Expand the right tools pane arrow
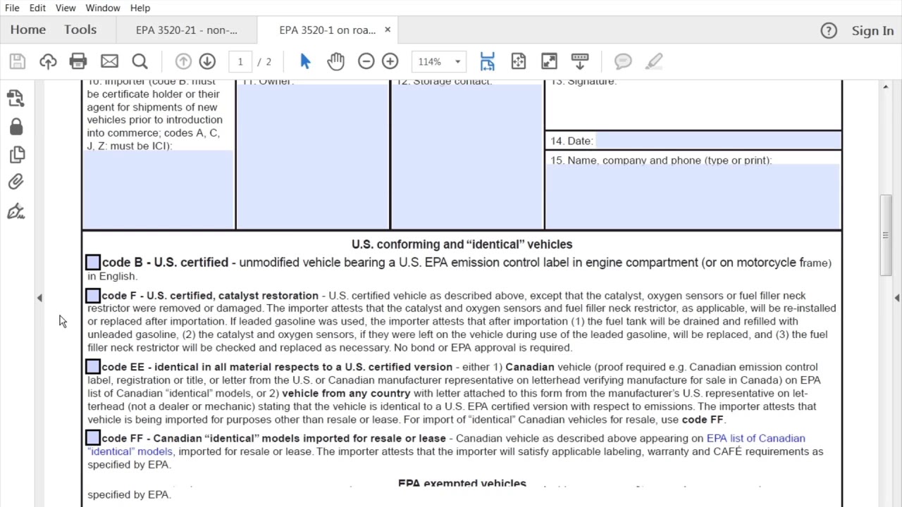Screen dimensions: 902x507 [897, 298]
